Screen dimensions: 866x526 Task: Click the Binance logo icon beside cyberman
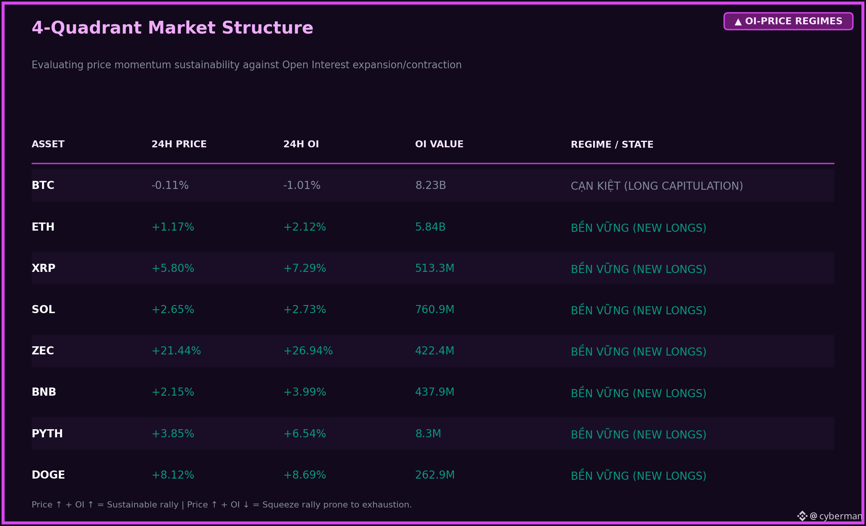(x=802, y=516)
